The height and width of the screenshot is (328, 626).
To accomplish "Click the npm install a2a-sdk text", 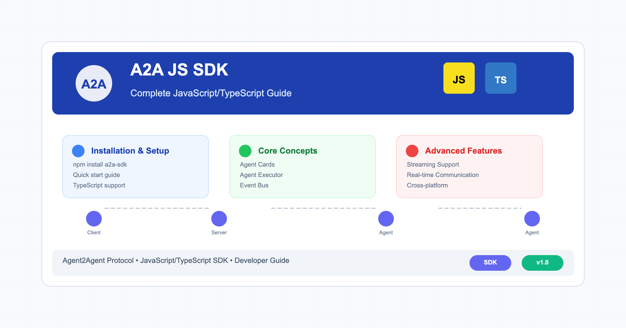I will [100, 165].
